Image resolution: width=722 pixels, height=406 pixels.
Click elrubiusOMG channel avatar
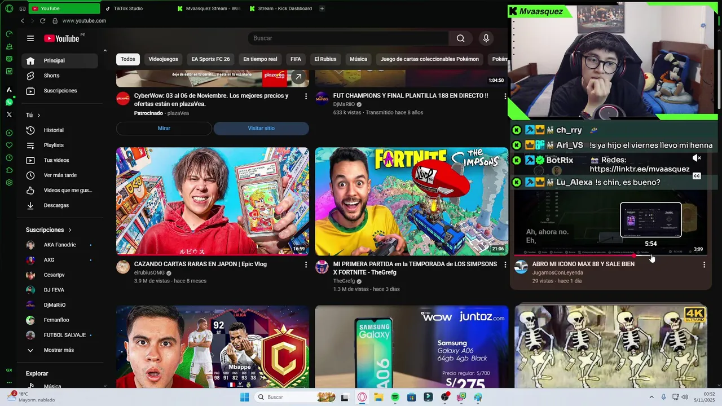tap(123, 267)
